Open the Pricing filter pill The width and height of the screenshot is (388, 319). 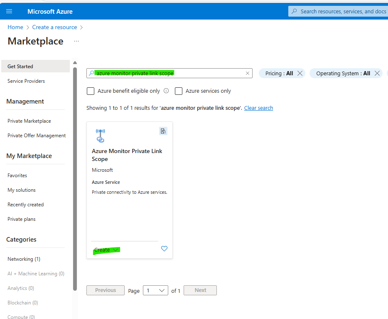tap(279, 73)
